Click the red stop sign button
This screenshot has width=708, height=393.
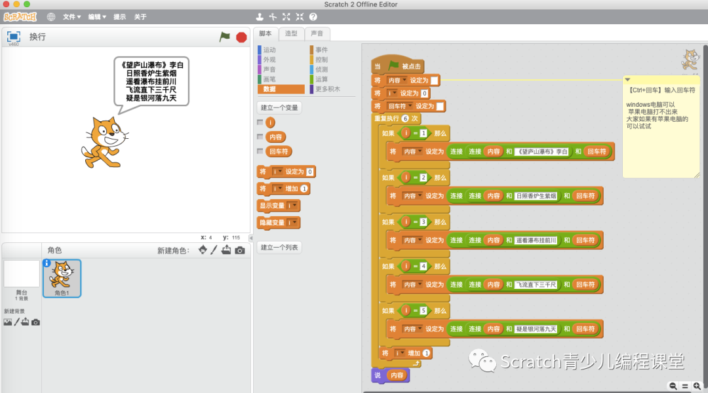[x=241, y=37]
